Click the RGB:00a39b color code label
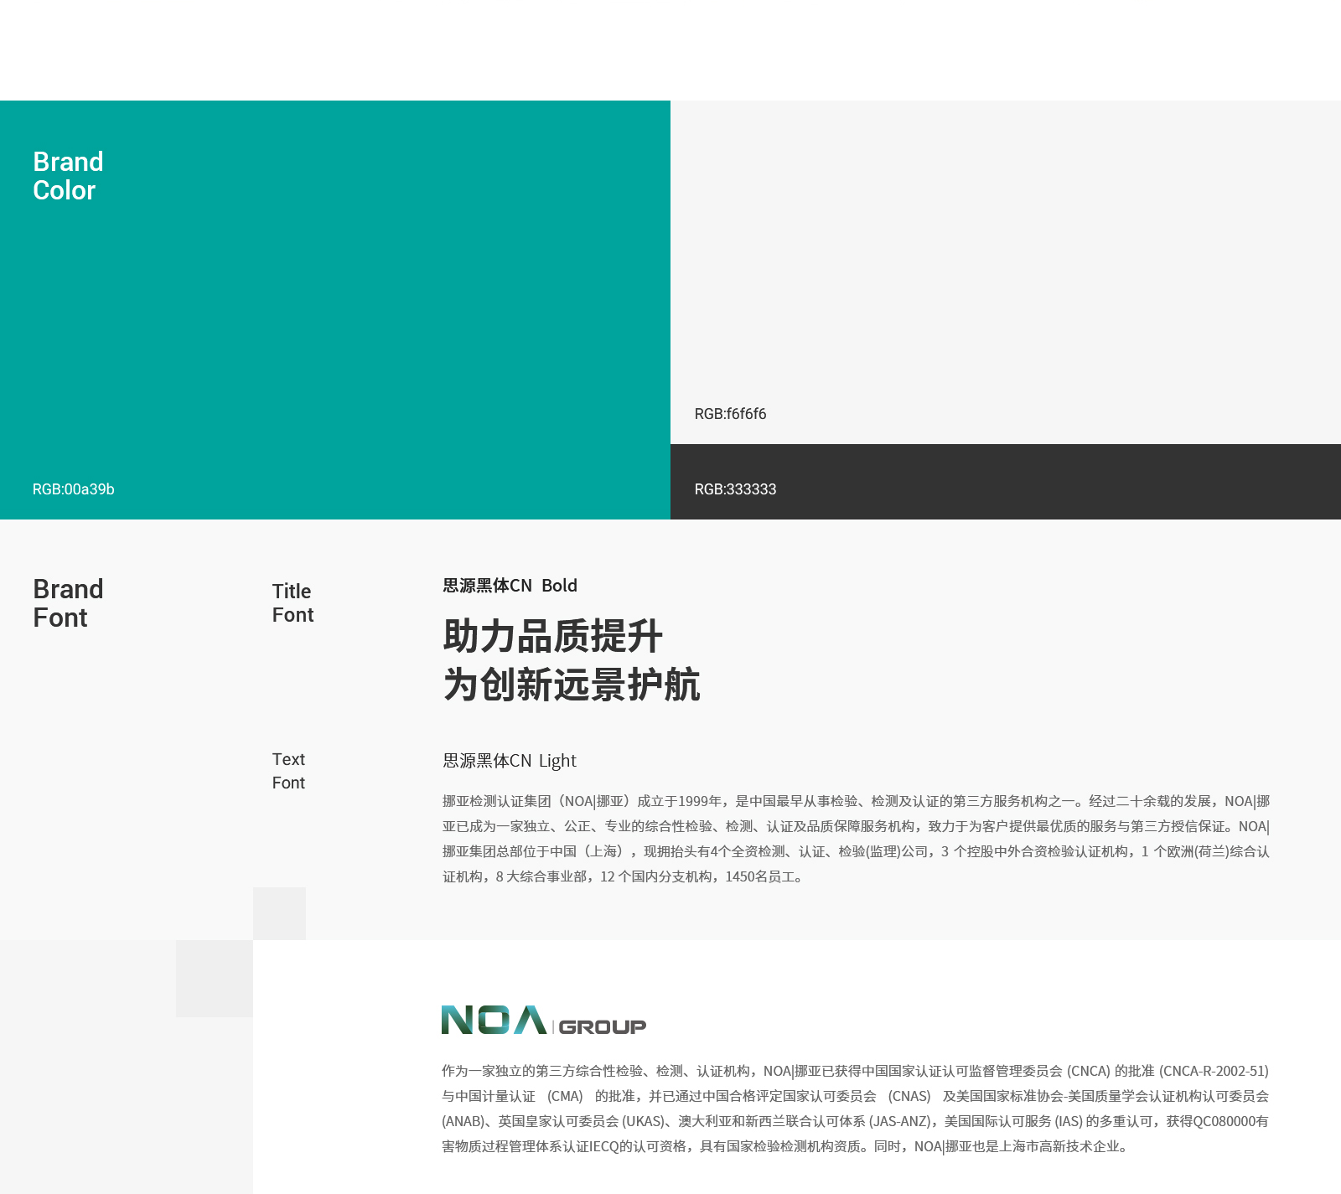The width and height of the screenshot is (1341, 1194). click(74, 489)
